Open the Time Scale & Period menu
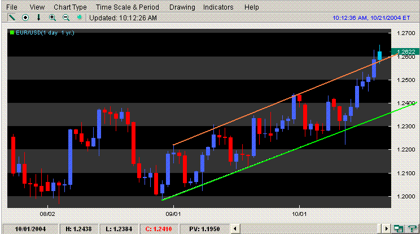 (x=128, y=7)
